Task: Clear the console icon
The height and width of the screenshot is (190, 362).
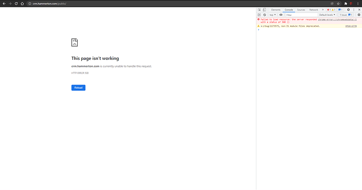Action: [x=264, y=15]
